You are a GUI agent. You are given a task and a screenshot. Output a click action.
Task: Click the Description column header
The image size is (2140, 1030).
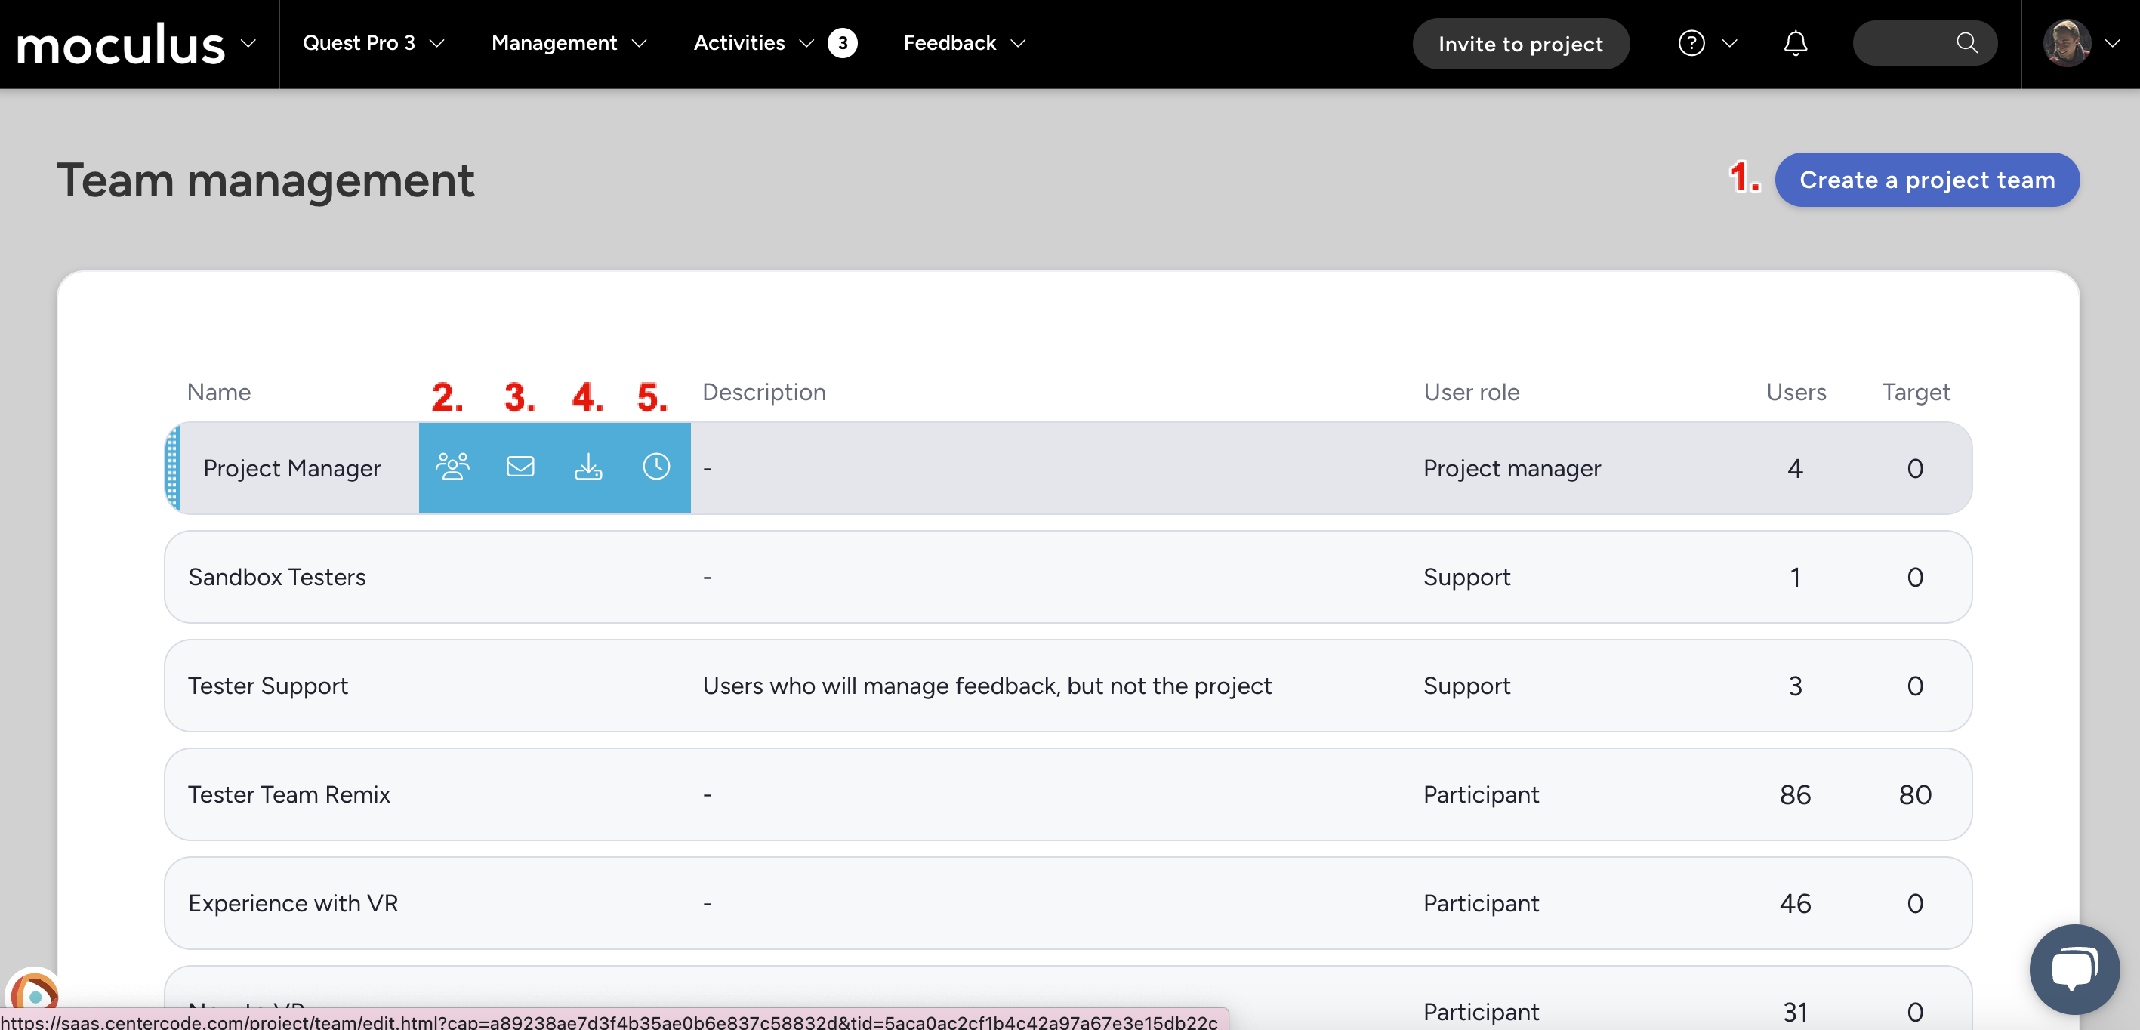[763, 392]
